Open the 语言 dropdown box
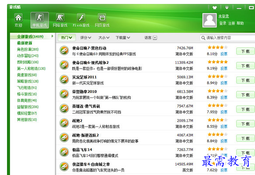255x175 pixels. tap(155, 38)
